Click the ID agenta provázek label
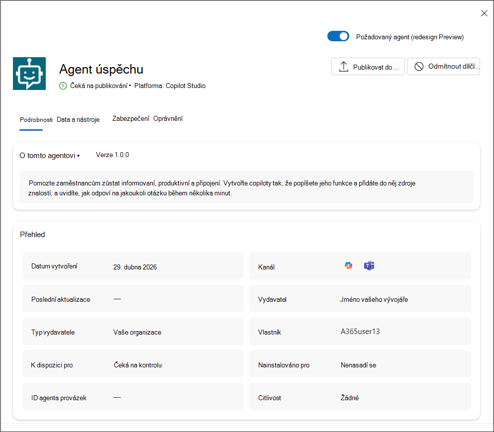This screenshot has width=494, height=432. tap(59, 398)
